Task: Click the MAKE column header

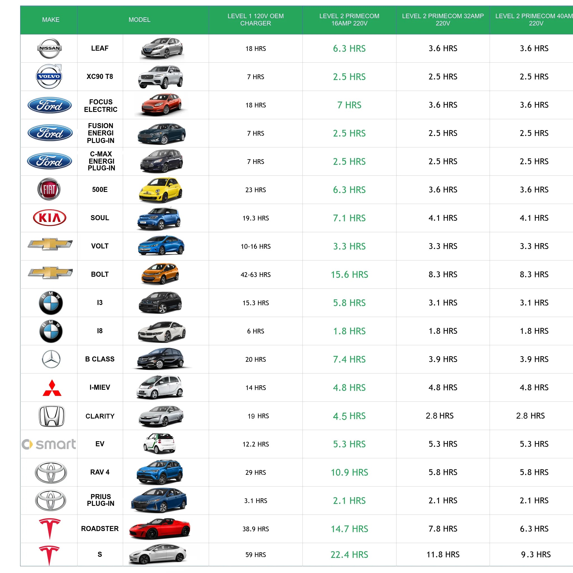Action: point(51,20)
